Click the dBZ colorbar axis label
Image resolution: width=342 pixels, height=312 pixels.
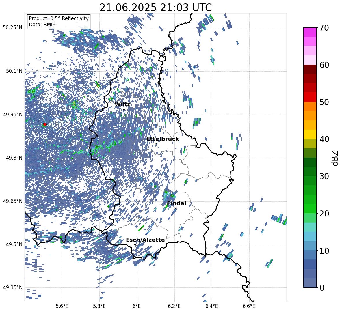[x=335, y=158]
